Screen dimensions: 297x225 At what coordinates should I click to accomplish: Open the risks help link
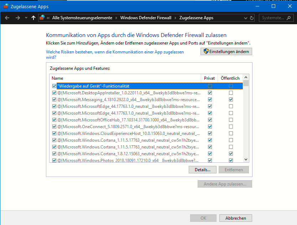[115, 54]
